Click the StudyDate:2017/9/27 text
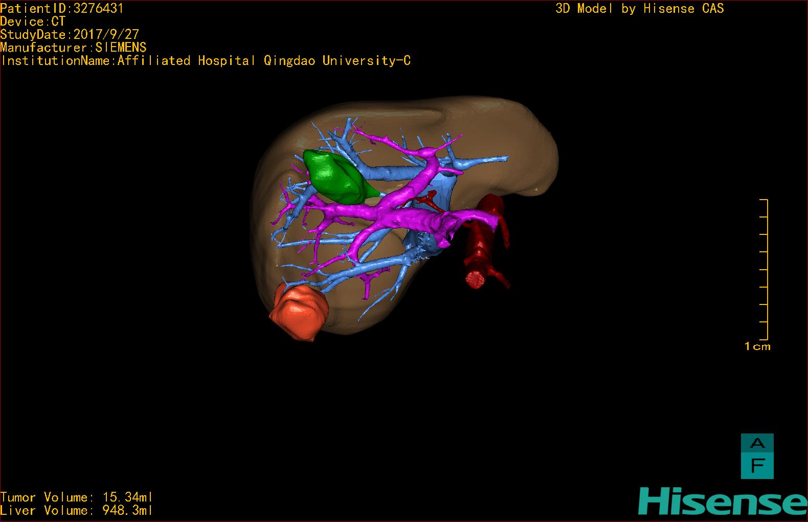This screenshot has width=808, height=522. pos(70,34)
